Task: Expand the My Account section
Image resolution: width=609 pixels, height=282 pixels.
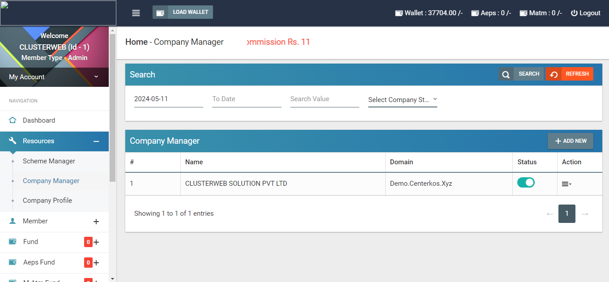Action: [54, 77]
